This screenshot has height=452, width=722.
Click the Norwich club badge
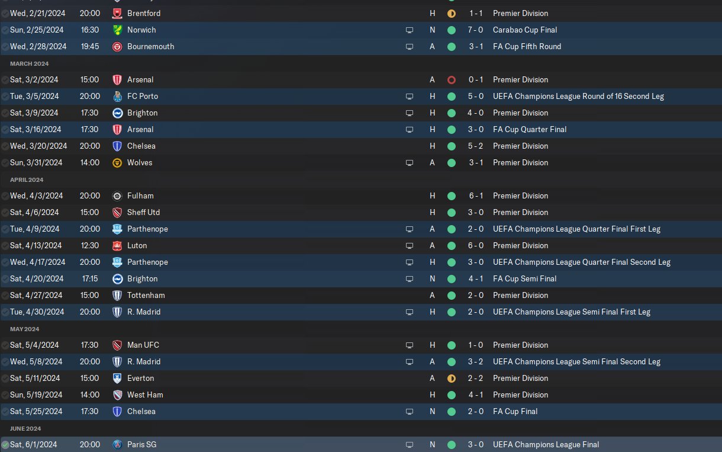(117, 30)
